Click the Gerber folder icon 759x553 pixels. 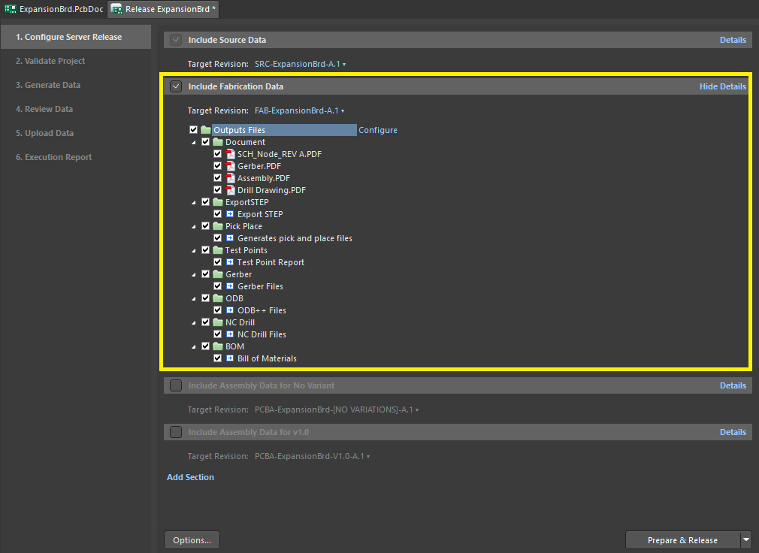pos(218,273)
